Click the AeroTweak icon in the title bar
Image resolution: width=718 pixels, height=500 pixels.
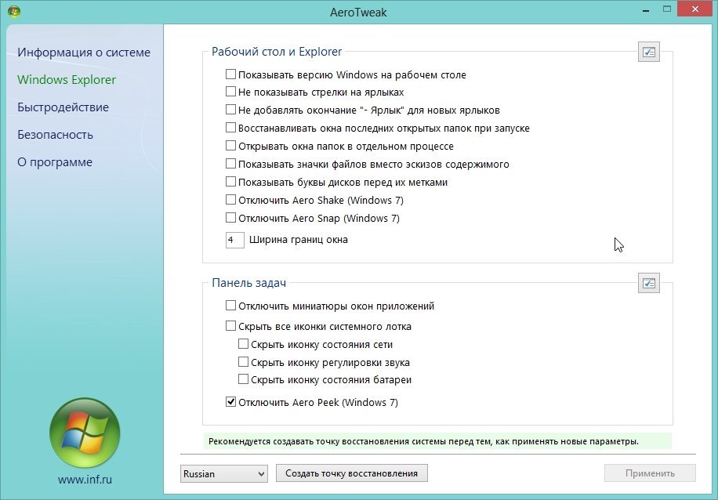13,11
